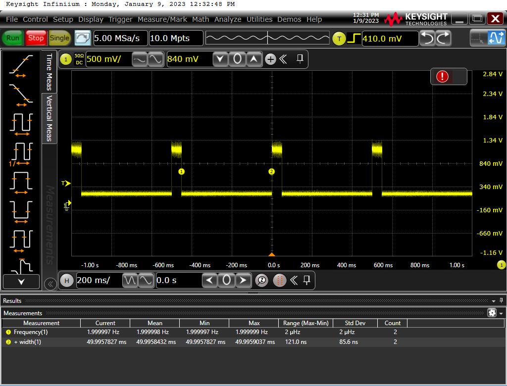The height and width of the screenshot is (386, 507).
Task: Click the redo arrow icon
Action: click(x=444, y=38)
